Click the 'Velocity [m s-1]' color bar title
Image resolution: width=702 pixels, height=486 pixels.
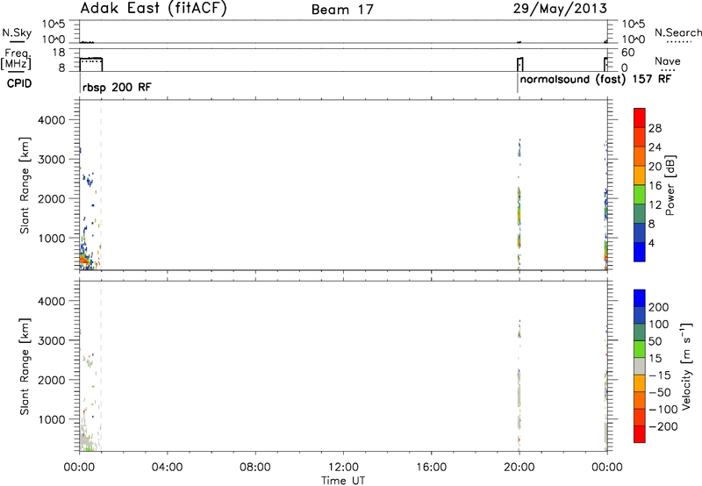(686, 366)
